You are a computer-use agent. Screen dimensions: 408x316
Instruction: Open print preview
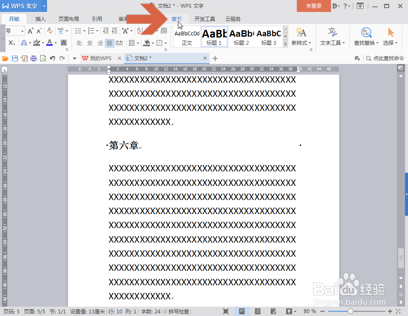pyautogui.click(x=43, y=58)
